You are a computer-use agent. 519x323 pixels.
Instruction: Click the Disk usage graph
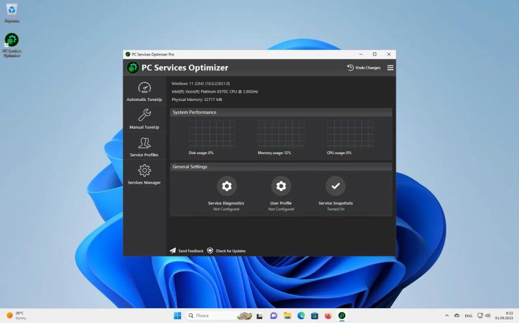coord(212,133)
